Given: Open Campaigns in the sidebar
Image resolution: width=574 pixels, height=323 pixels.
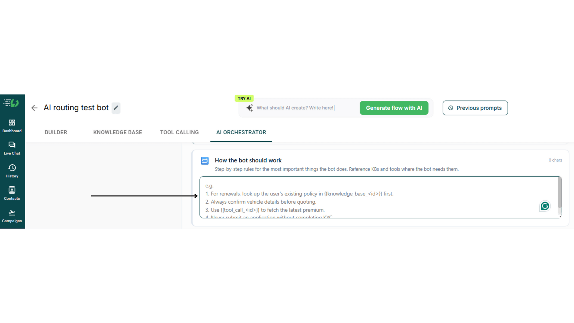Looking at the screenshot, I should 12,216.
